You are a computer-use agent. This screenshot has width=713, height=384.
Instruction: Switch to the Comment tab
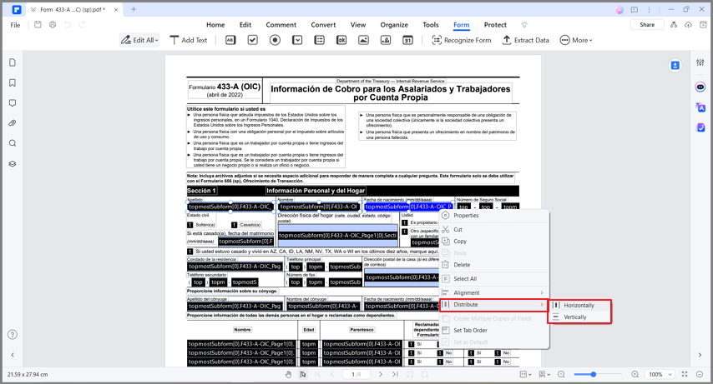(281, 25)
